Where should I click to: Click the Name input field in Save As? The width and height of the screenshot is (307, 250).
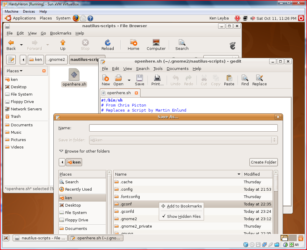coord(183,128)
